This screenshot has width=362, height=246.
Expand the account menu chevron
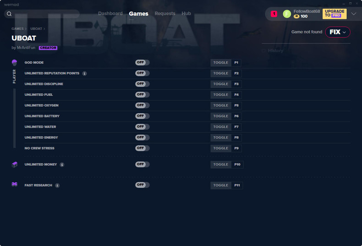point(353,14)
